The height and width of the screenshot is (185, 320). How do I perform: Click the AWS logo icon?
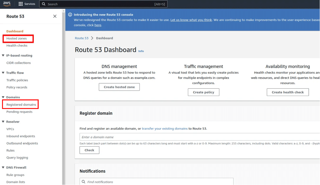pos(7,4)
